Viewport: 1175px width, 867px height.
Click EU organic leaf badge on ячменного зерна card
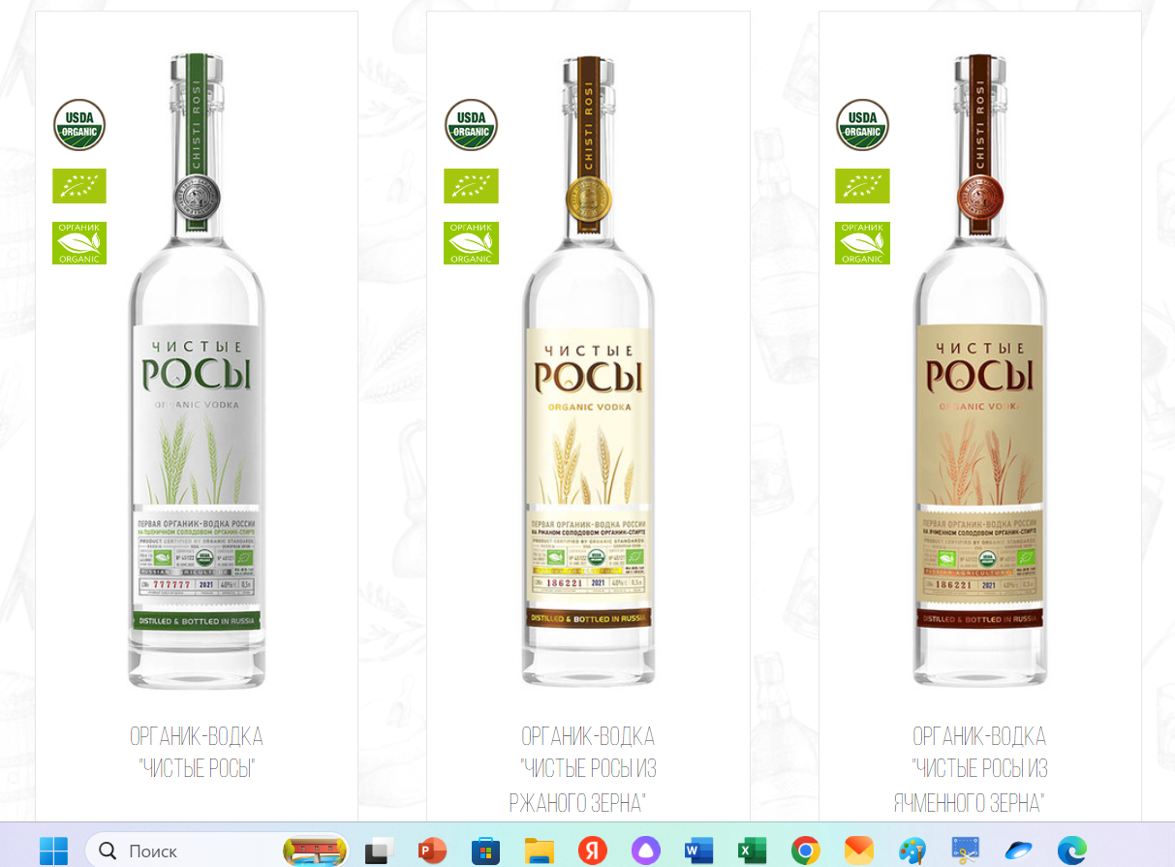pos(862,186)
